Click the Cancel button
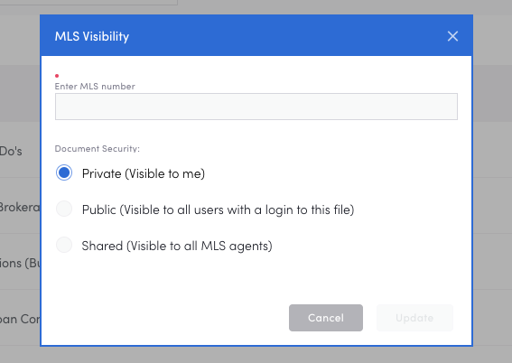The image size is (512, 363). (x=326, y=318)
